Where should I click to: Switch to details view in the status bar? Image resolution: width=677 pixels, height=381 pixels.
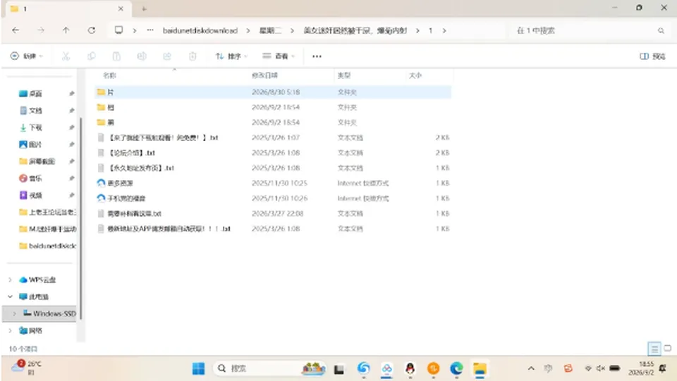[x=654, y=348]
